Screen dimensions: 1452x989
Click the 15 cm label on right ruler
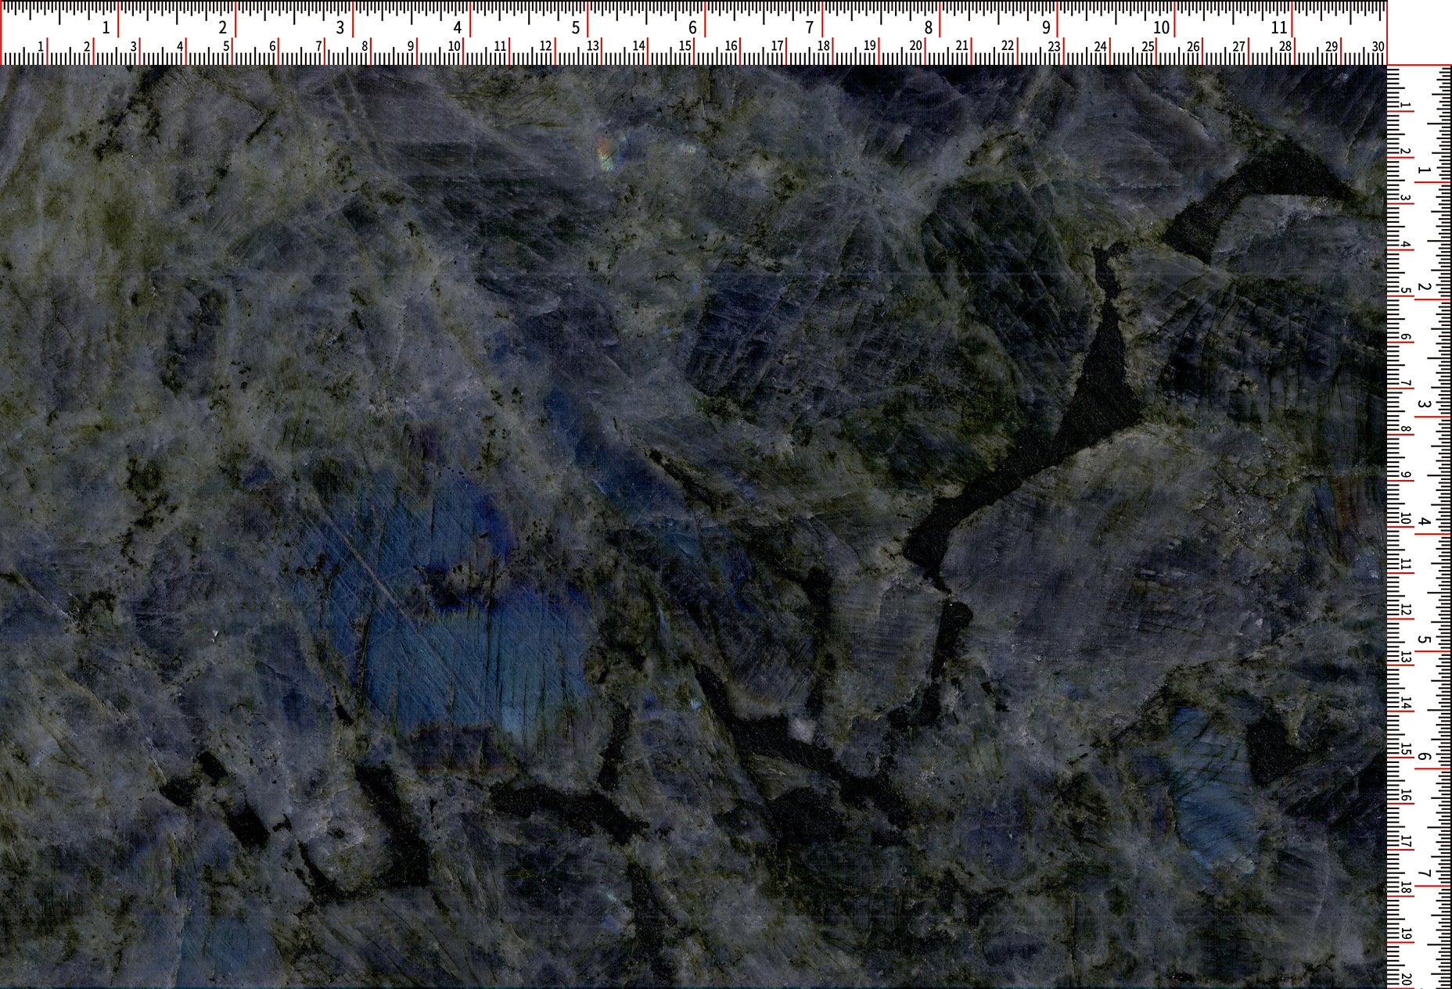point(1406,751)
